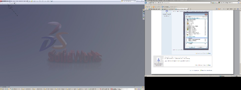Viewport: 241px width, 90px height.
Task: Pin the SolidWorks menu bar with the pushpin
Action: [x=27, y=1]
